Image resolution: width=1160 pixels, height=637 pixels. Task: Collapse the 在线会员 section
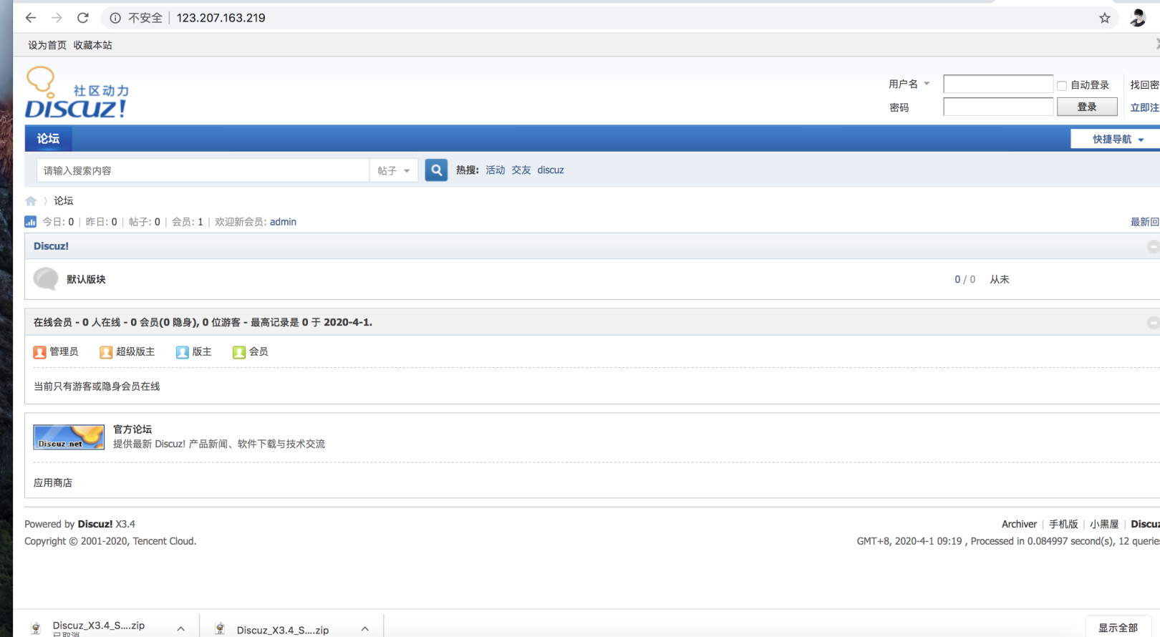[x=1153, y=323]
